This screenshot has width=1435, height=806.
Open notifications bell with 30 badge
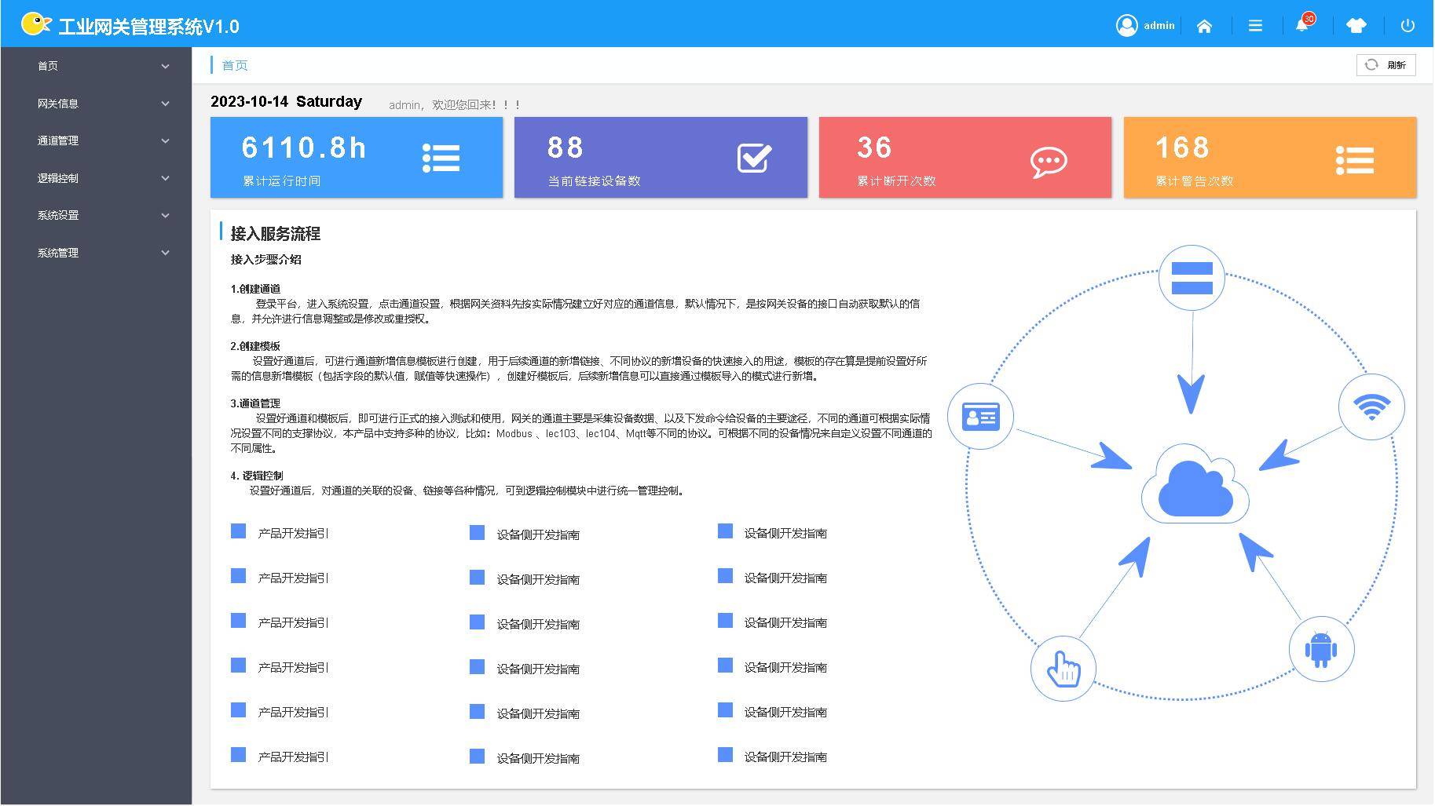point(1302,25)
